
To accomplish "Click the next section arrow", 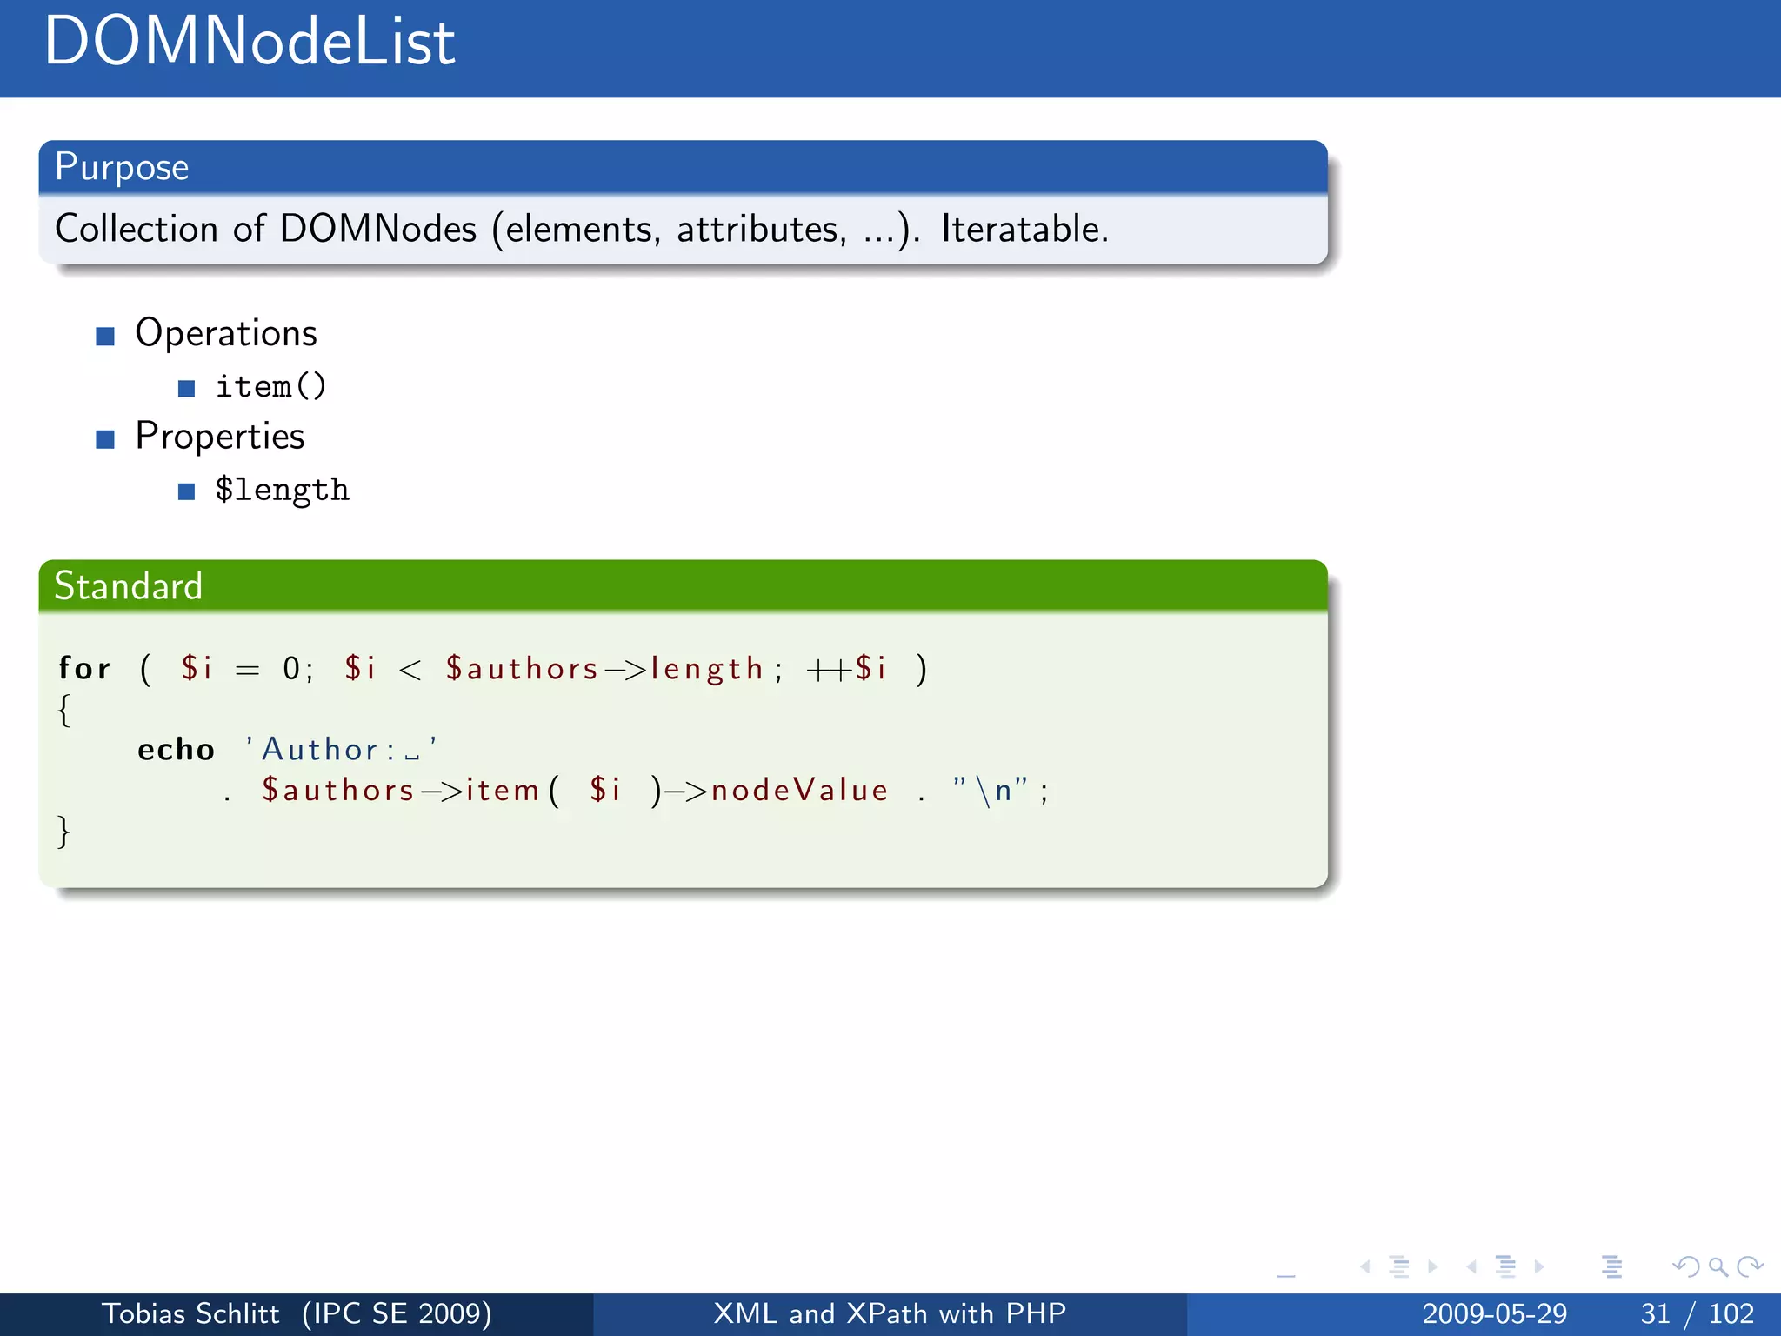I will pos(1539,1267).
